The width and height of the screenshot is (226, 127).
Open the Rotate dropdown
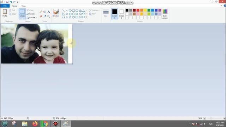tap(31, 17)
